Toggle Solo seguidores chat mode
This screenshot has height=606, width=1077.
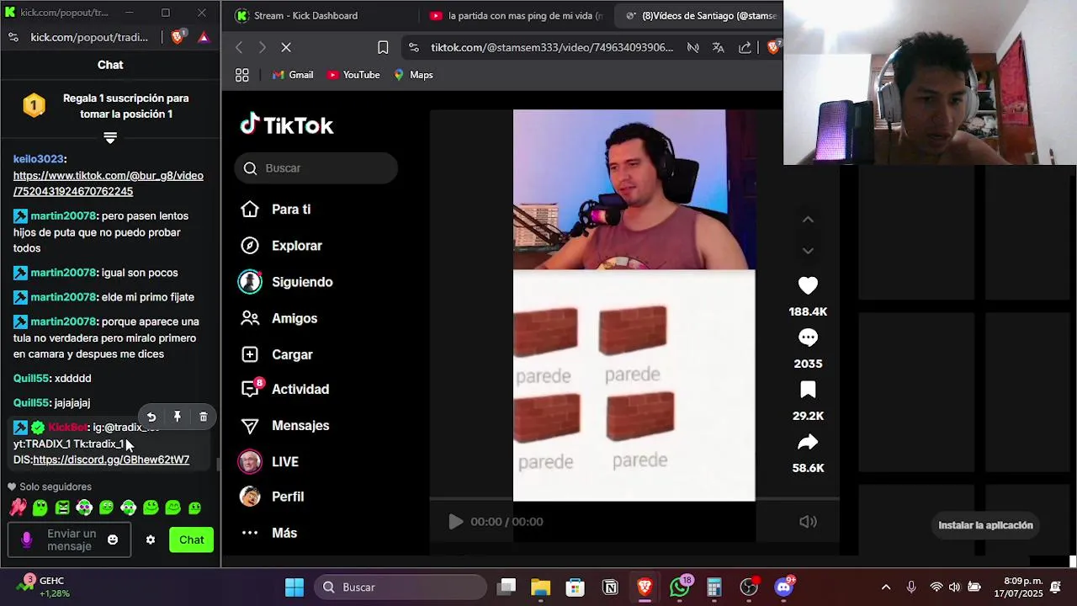click(x=50, y=486)
